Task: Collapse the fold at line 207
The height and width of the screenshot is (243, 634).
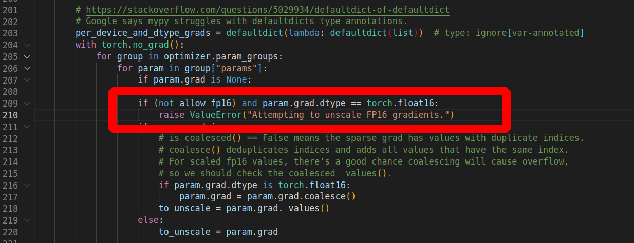Action: pyautogui.click(x=27, y=80)
